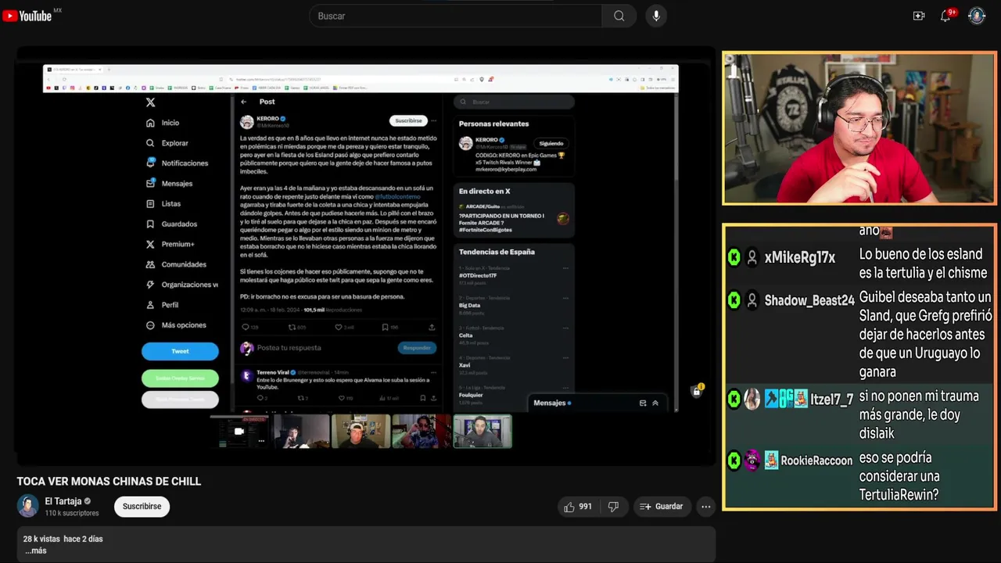The image size is (1001, 563).
Task: Compose new message icon in Mensajes
Action: [643, 403]
